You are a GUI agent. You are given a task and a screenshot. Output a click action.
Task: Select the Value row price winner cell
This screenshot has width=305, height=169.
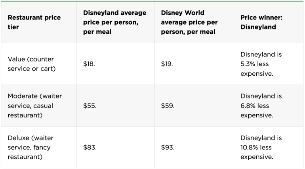click(261, 64)
